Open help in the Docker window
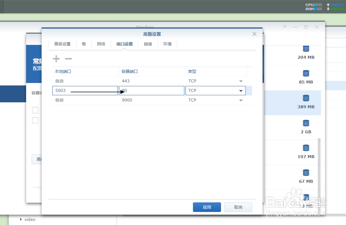 [284, 27]
